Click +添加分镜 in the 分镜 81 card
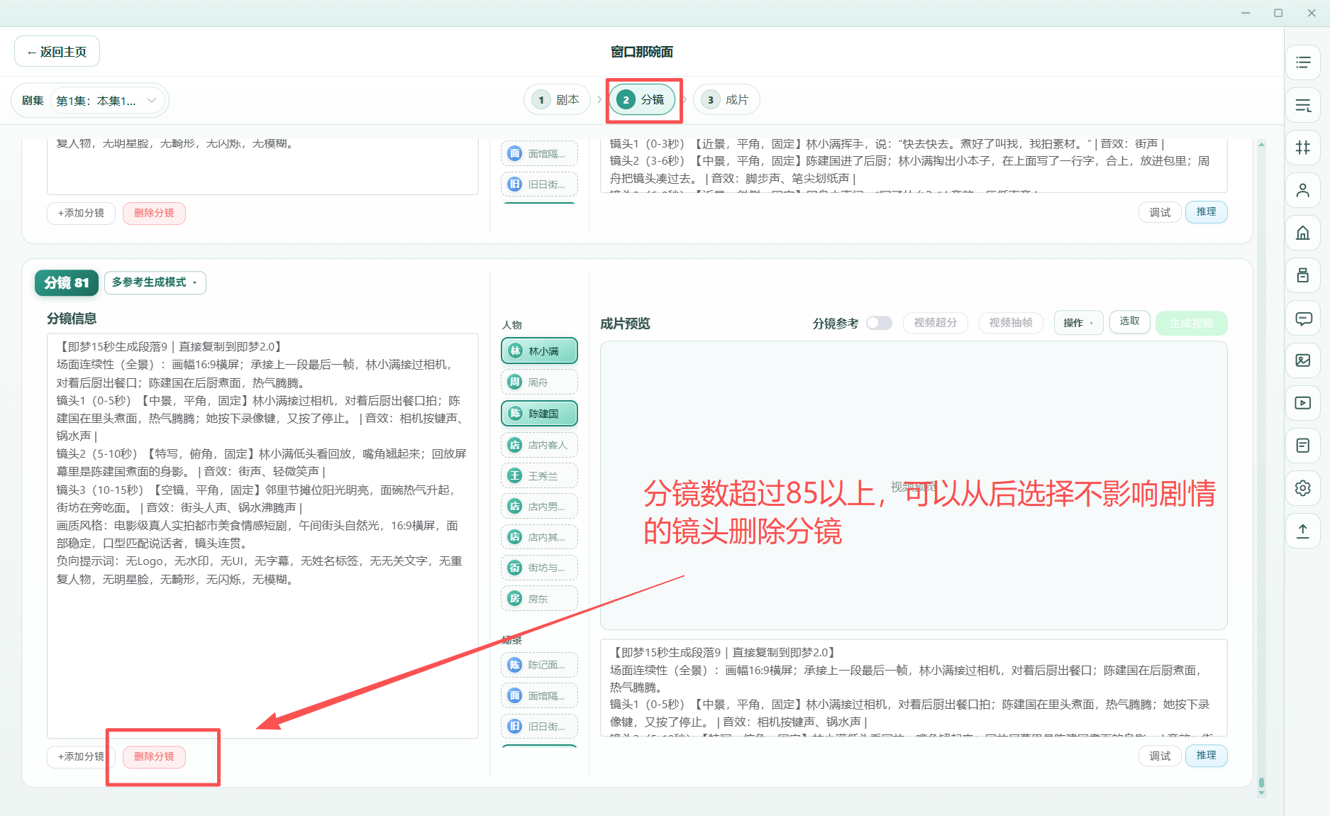Image resolution: width=1330 pixels, height=816 pixels. pos(81,756)
